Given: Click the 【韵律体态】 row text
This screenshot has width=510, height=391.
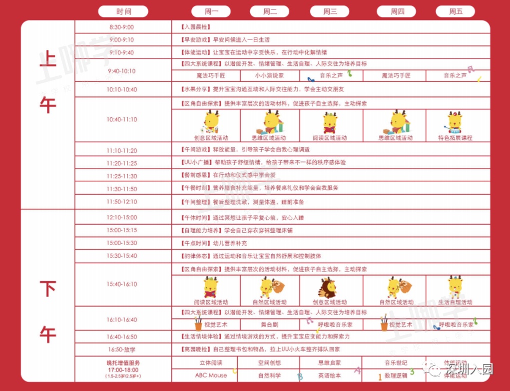Looking at the screenshot, I should (250, 256).
